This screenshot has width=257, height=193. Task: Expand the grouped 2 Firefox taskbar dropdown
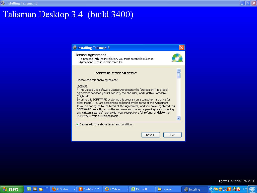tap(74, 189)
